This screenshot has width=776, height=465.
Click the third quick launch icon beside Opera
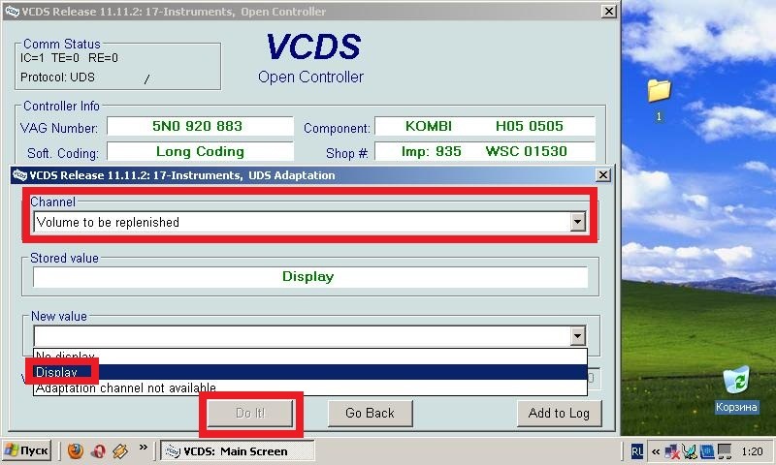click(x=120, y=450)
